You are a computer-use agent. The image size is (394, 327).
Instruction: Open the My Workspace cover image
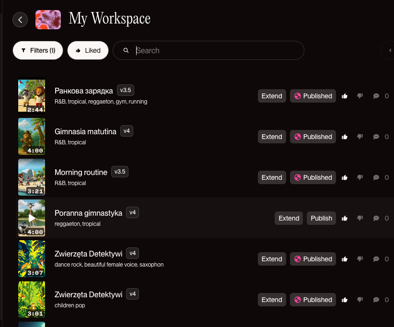(48, 20)
